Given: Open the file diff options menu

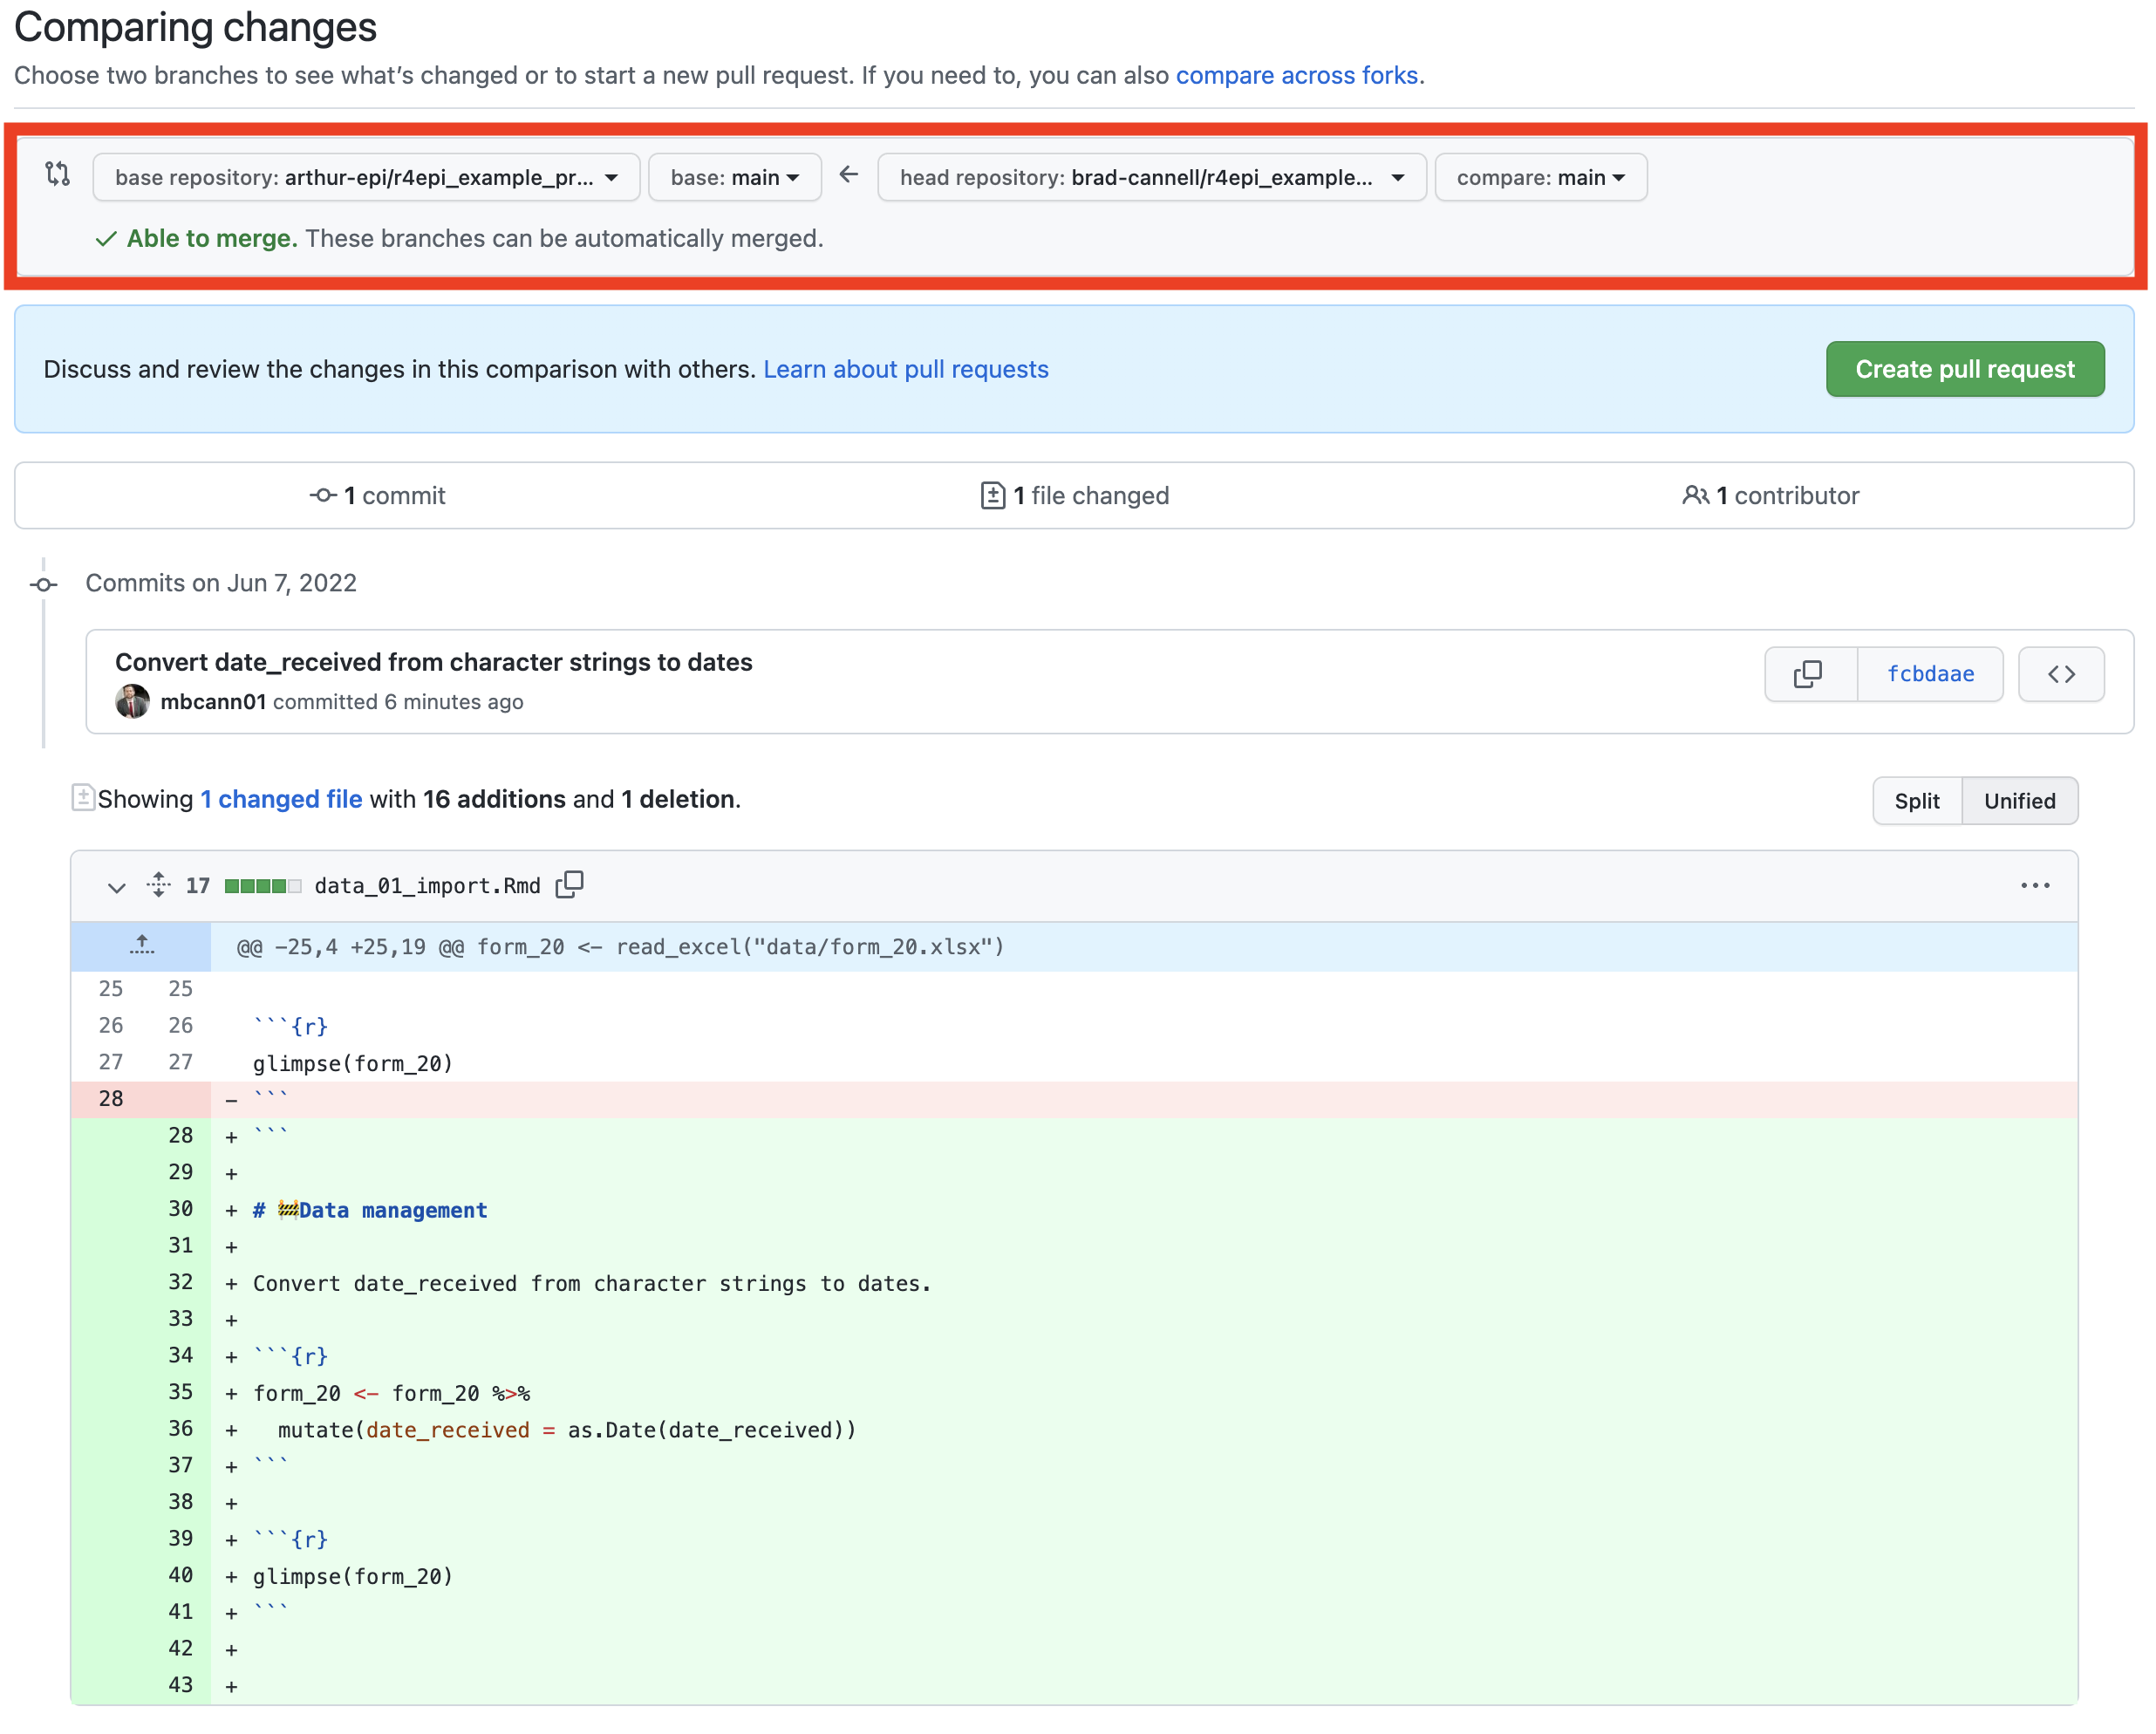Looking at the screenshot, I should pyautogui.click(x=2034, y=885).
